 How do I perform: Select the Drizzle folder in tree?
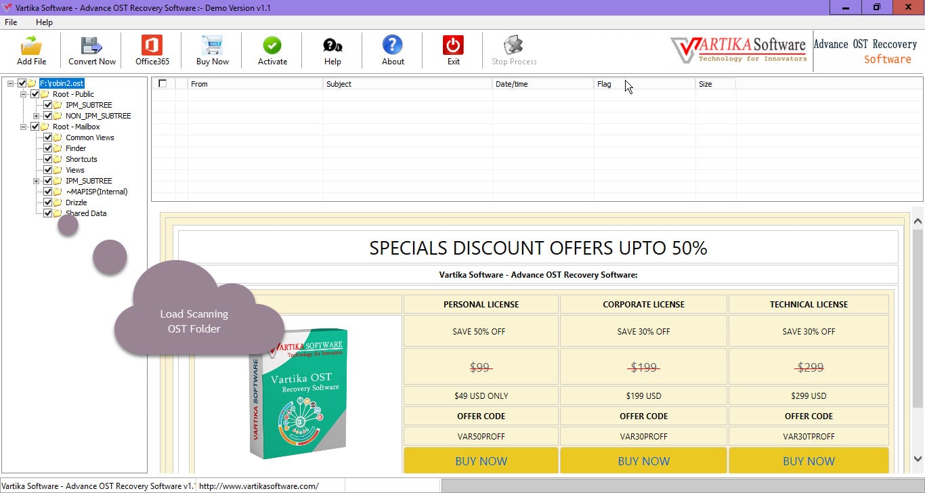pos(76,202)
